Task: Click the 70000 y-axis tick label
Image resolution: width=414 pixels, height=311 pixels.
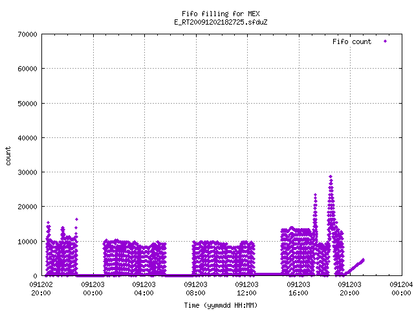Action: pyautogui.click(x=27, y=34)
